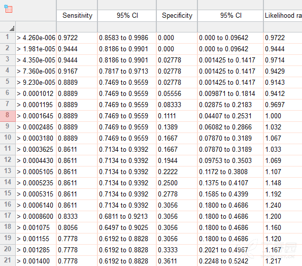
Task: Click cutoff cell '> 0.0008600'
Action: tap(36, 216)
